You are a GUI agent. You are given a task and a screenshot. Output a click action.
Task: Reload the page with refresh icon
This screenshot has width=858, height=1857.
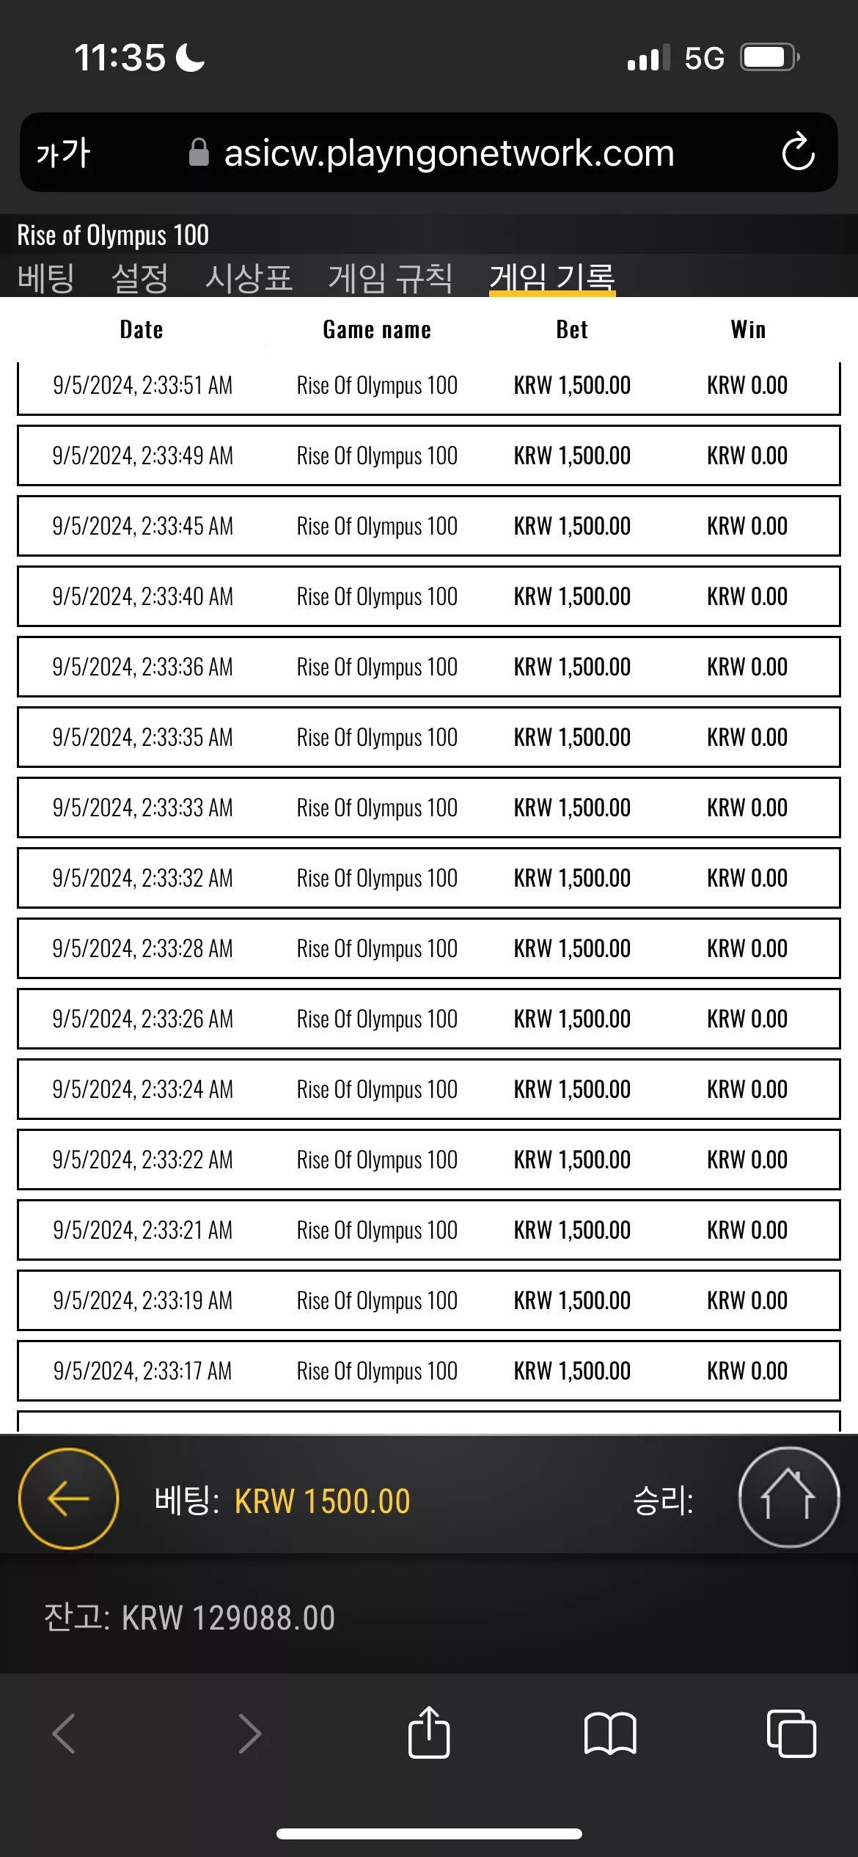[x=798, y=152]
